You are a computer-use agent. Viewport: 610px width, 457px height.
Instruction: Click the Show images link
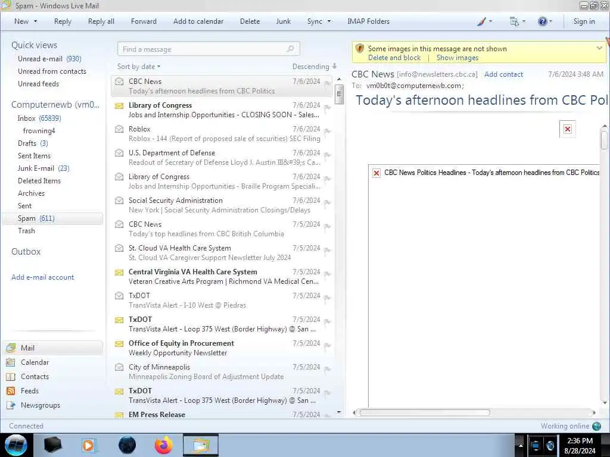(x=457, y=58)
